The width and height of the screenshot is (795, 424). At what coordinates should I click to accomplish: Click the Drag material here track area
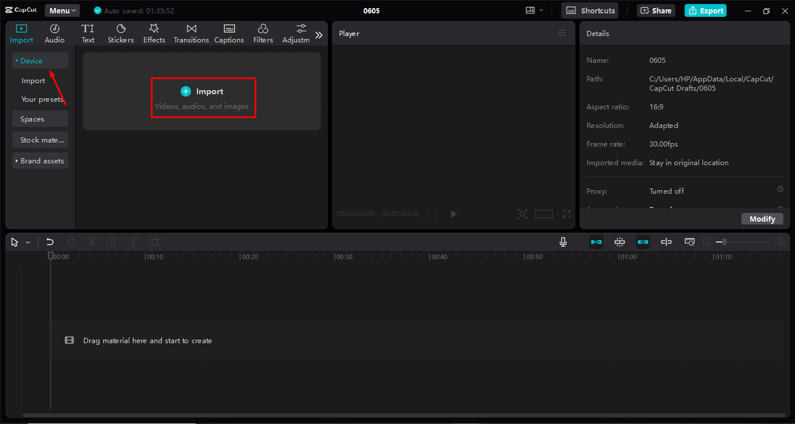[417, 340]
